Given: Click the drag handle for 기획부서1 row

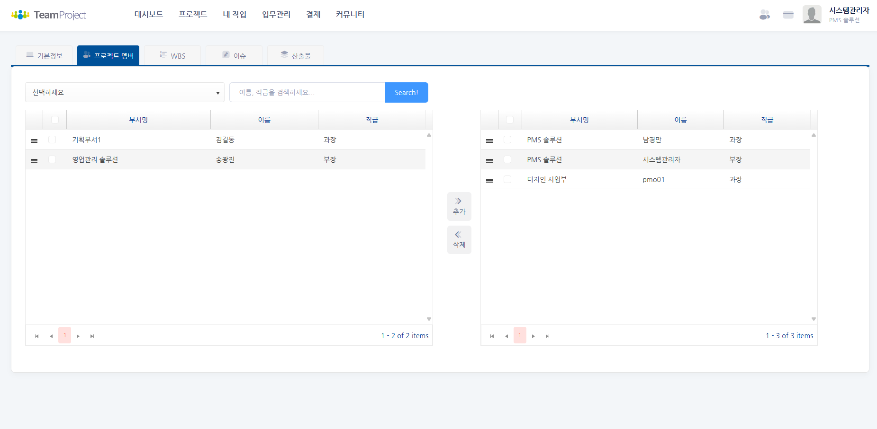Looking at the screenshot, I should pyautogui.click(x=34, y=140).
